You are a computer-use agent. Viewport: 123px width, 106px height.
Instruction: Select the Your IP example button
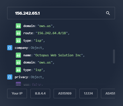(17, 93)
